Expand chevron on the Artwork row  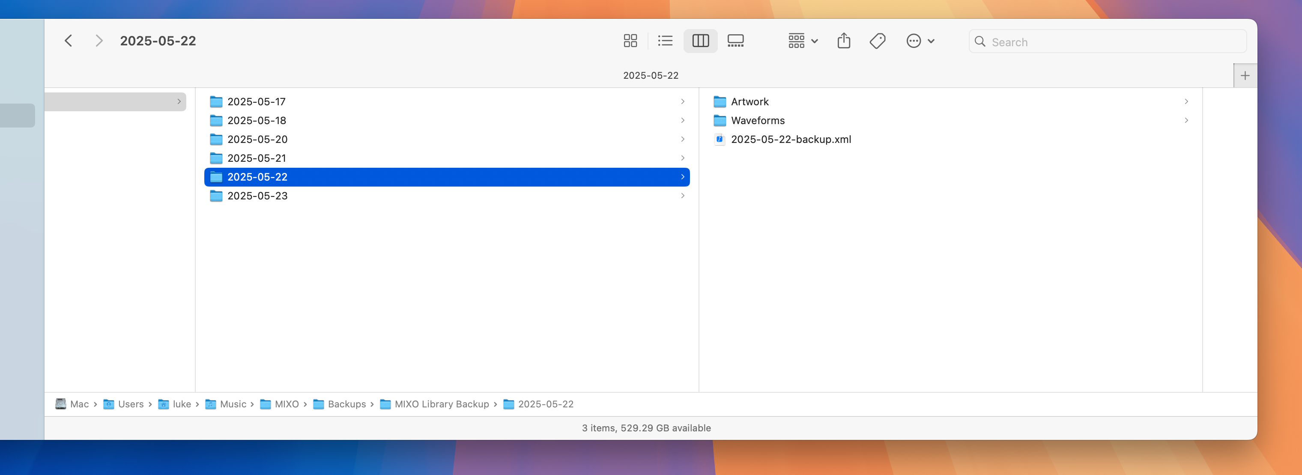point(1186,101)
